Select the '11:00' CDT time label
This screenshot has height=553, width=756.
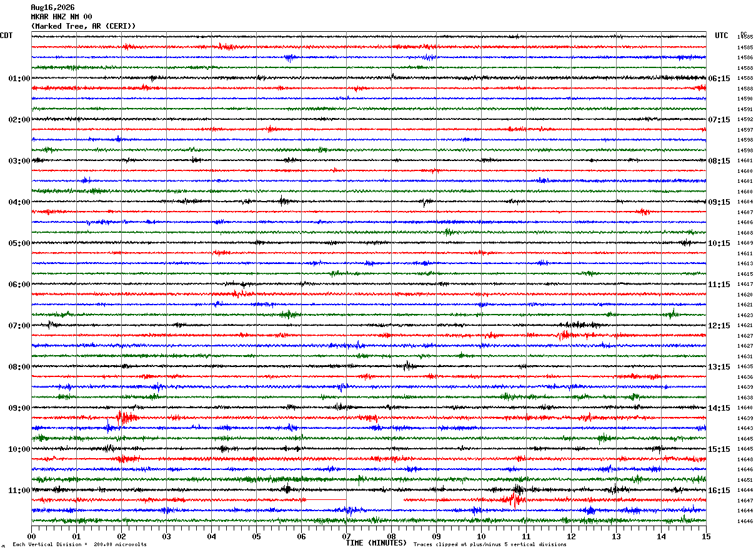coord(19,491)
